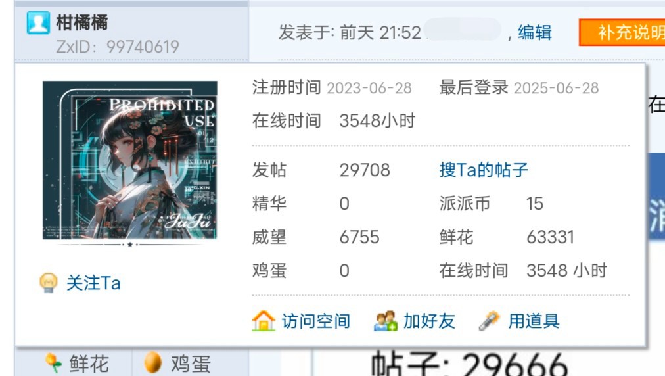The image size is (665, 376).
Task: Click the add-friend people icon
Action: coord(386,321)
